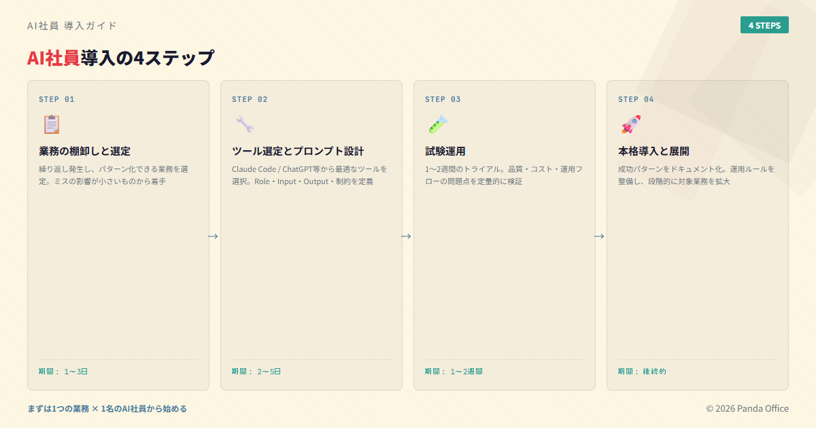The height and width of the screenshot is (428, 816).
Task: Click the rocket icon in Step 04
Action: coord(630,124)
